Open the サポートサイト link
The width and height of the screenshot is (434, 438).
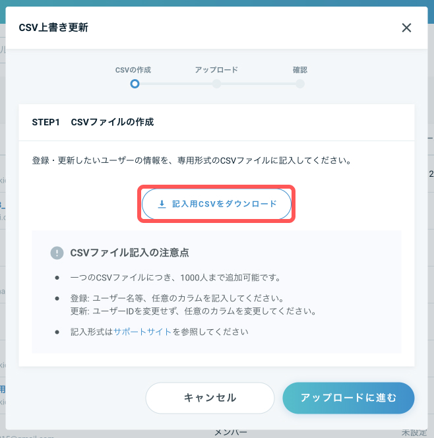point(142,332)
